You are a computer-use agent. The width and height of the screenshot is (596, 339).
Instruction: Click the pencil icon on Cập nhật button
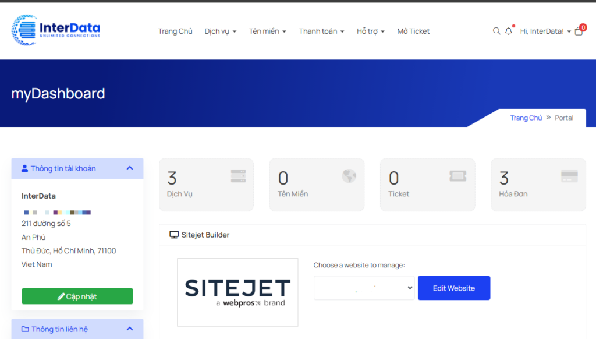point(61,296)
